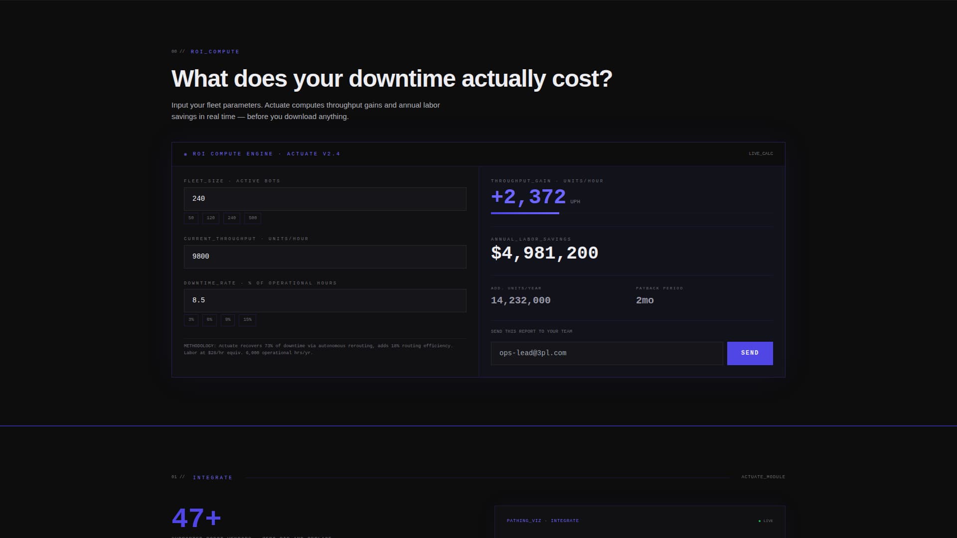Screen dimensions: 957x538
Task: Select the 9% downtime preset
Action: pos(228,320)
